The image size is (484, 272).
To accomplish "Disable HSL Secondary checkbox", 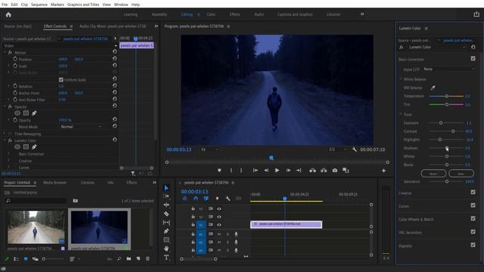I will (x=473, y=232).
